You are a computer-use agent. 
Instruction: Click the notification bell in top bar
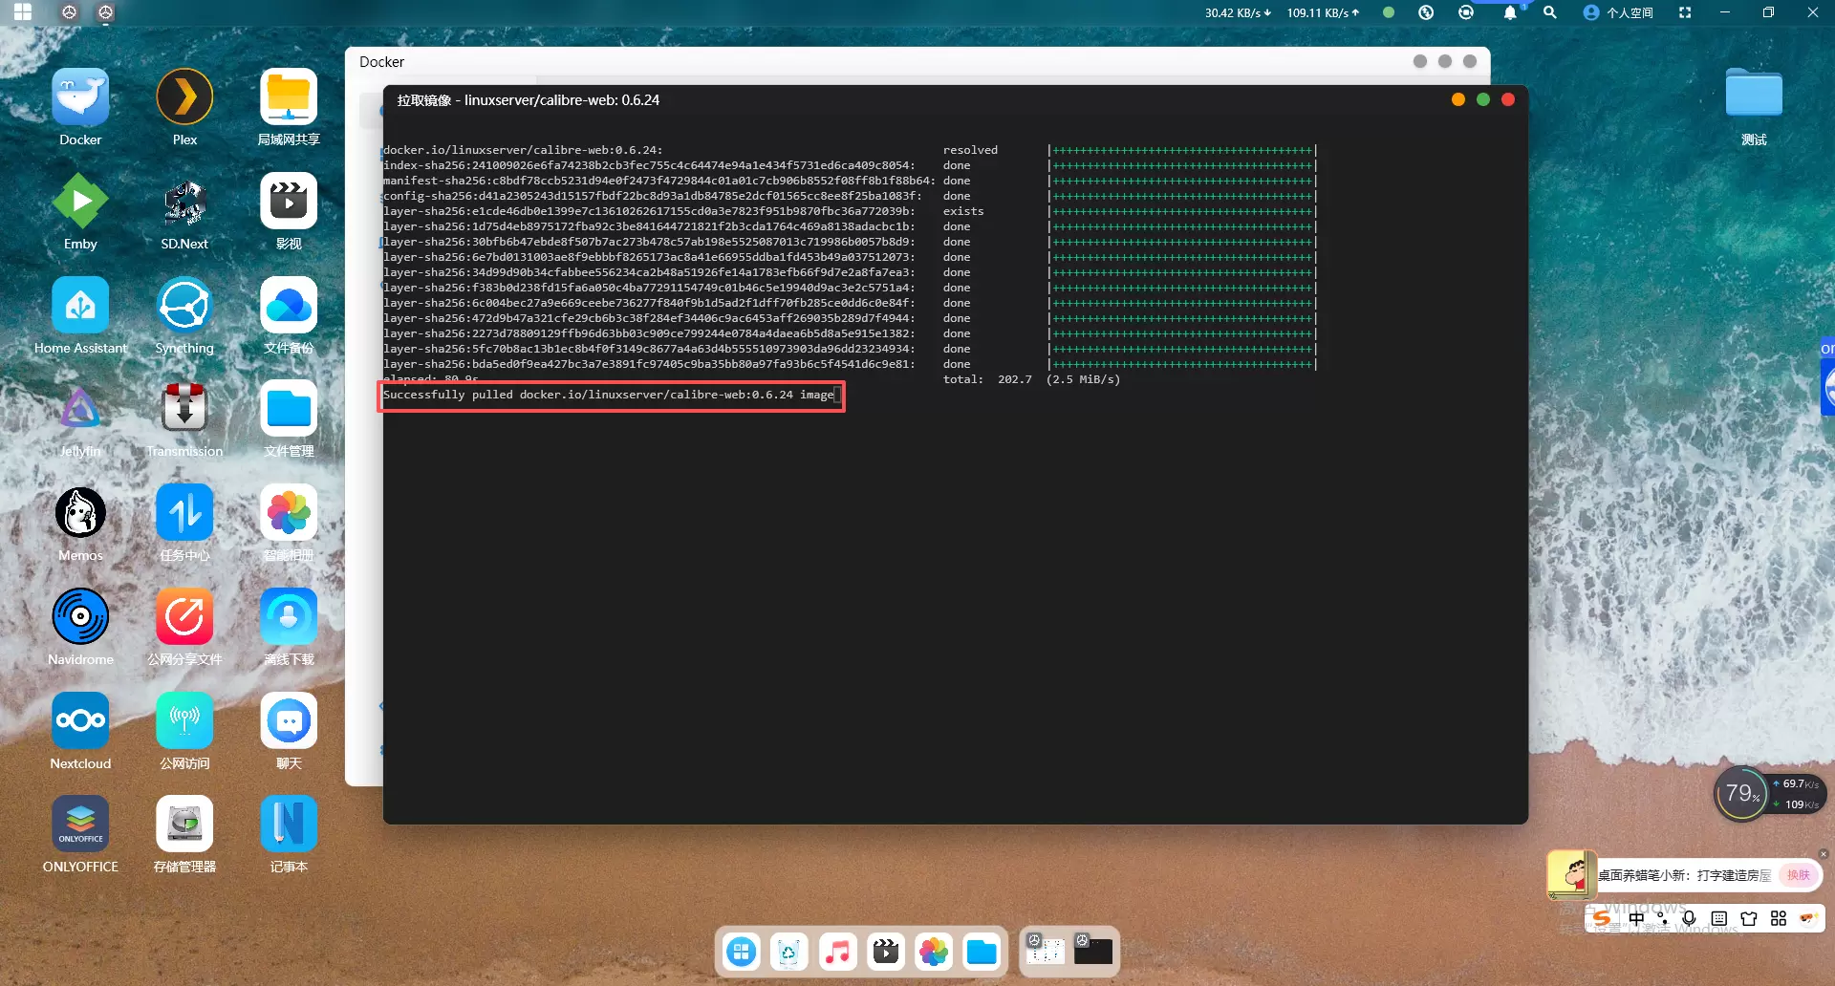pyautogui.click(x=1510, y=13)
